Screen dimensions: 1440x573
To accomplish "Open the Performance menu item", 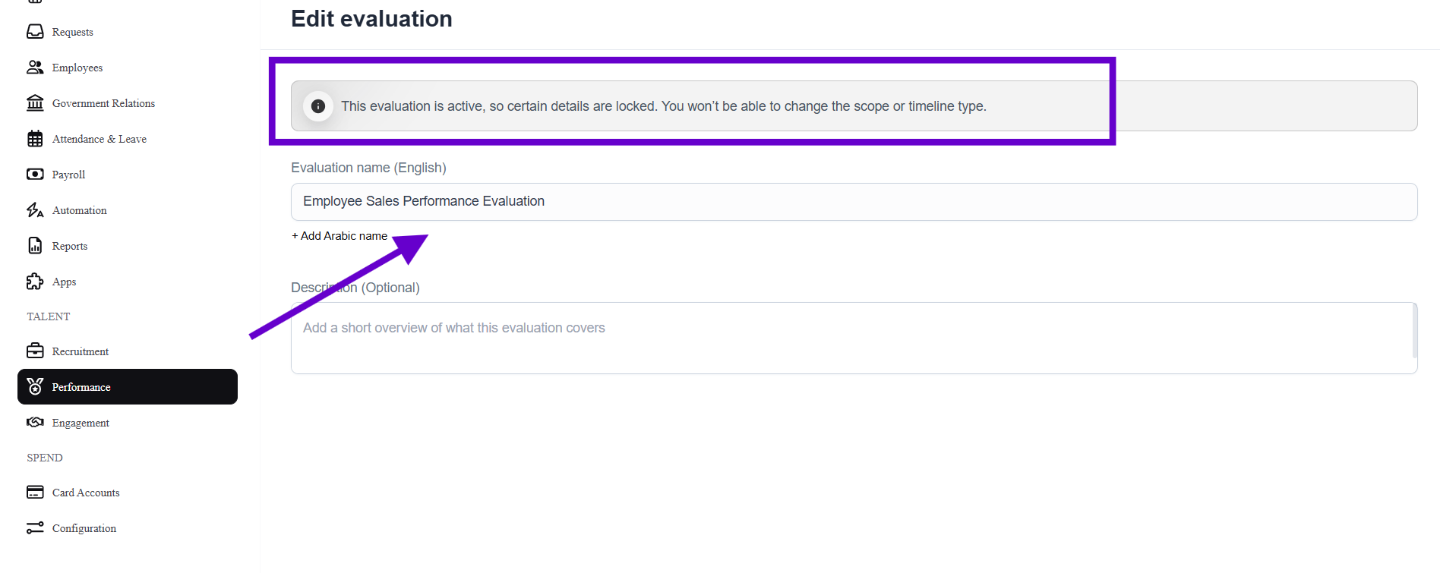I will coord(81,387).
